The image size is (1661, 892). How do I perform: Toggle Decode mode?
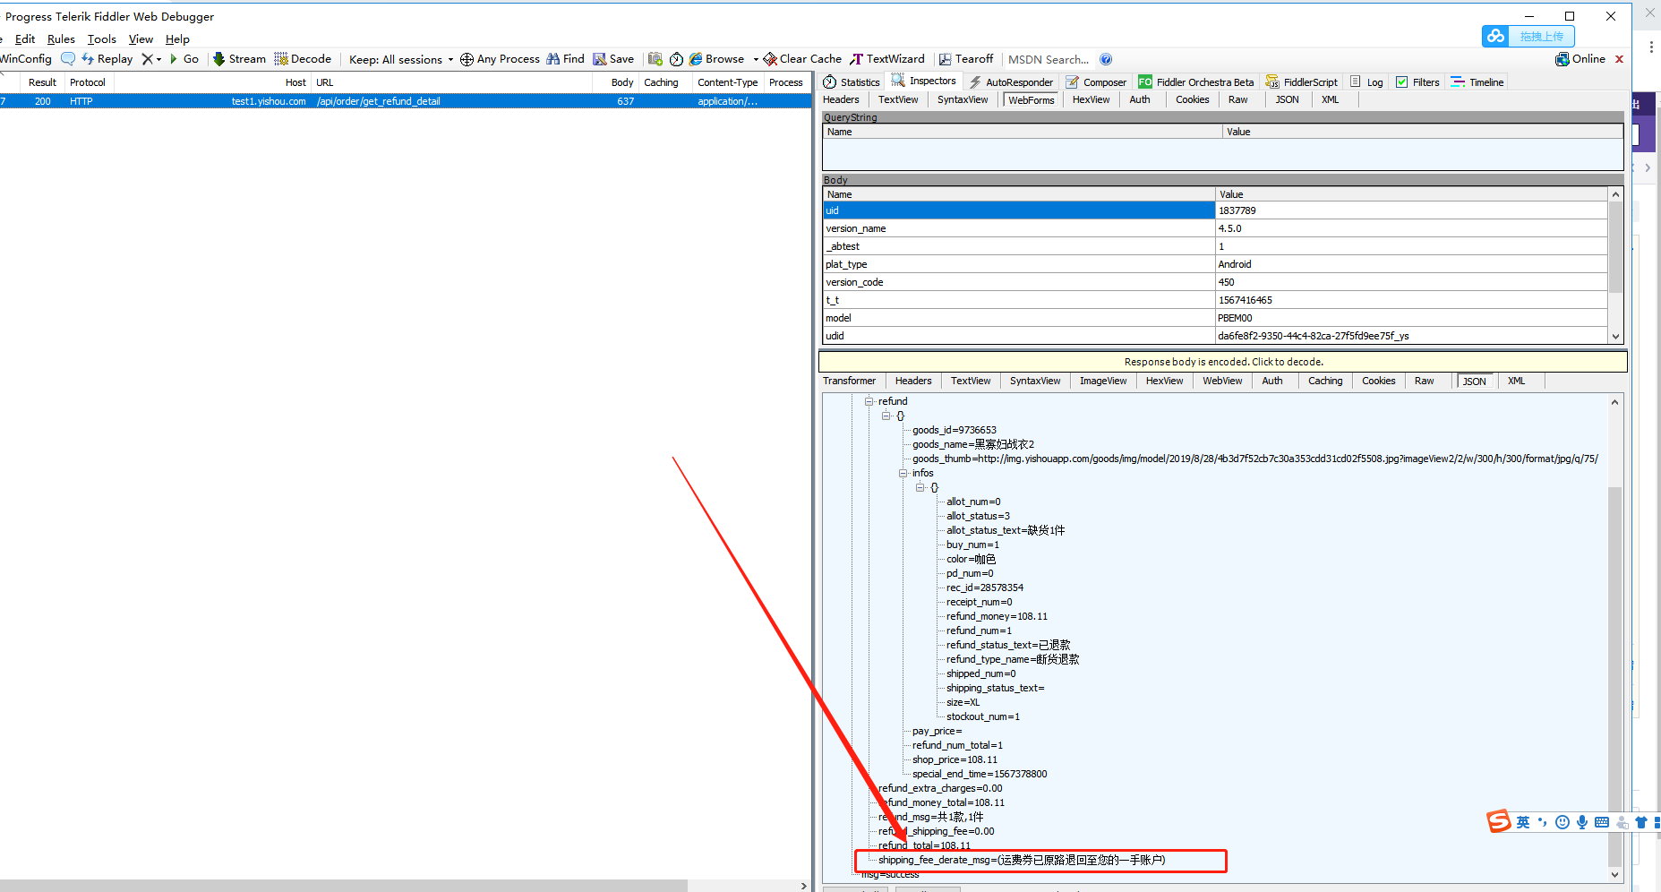[303, 59]
